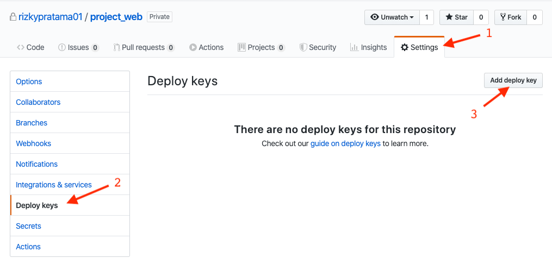Star this repository
This screenshot has width=552, height=264.
tap(457, 17)
